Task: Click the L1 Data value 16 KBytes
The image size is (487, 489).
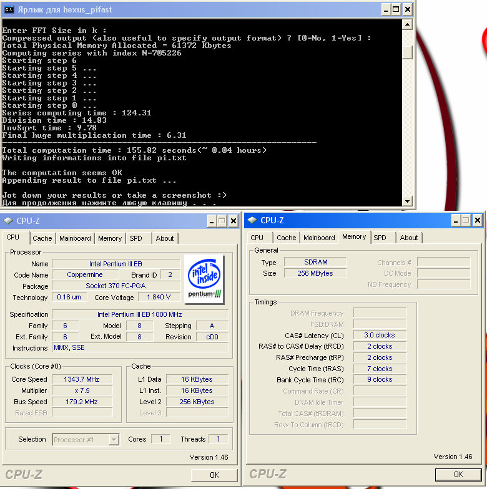Action: click(x=197, y=379)
